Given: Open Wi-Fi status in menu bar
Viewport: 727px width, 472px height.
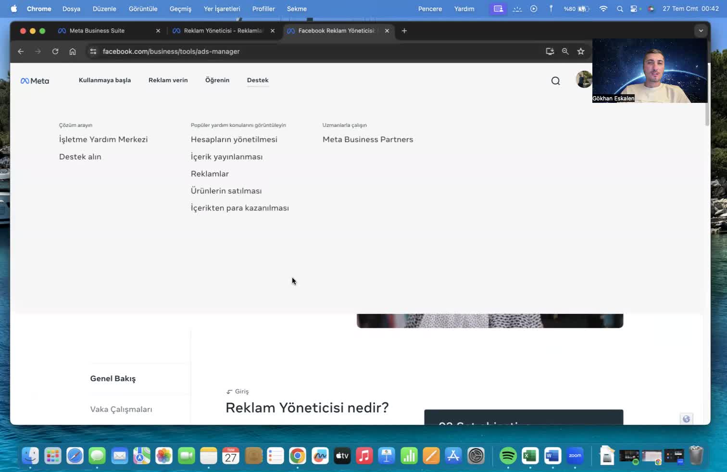Looking at the screenshot, I should [x=603, y=9].
